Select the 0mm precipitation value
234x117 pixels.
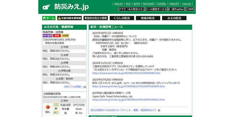(x=79, y=109)
